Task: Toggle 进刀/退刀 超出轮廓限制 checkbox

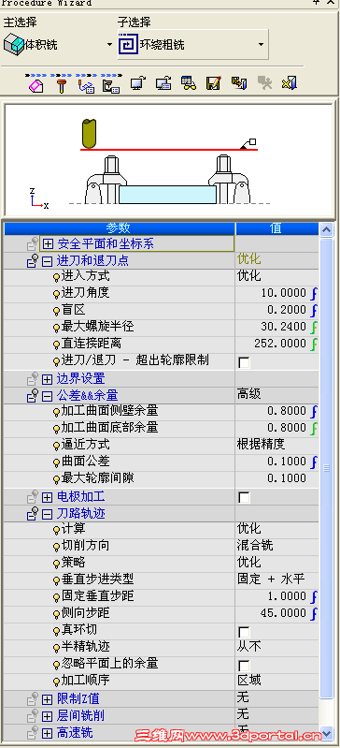Action: click(244, 362)
